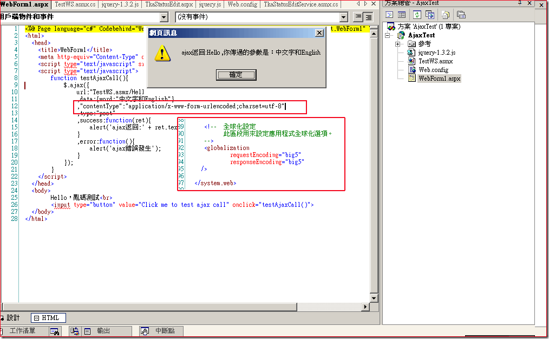Toggle the right-hand alphabetical view button above the editor
Image resolution: width=549 pixels, height=339 pixels.
(368, 17)
